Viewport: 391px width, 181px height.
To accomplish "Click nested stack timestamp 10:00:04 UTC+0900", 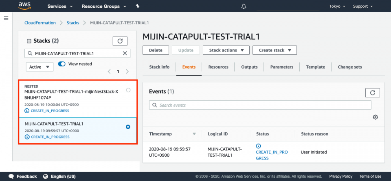I will (52, 105).
